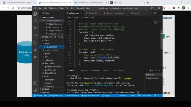Image resolution: width=191 pixels, height=107 pixels.
Task: Refresh the explorer file tree
Action: coord(58,37)
